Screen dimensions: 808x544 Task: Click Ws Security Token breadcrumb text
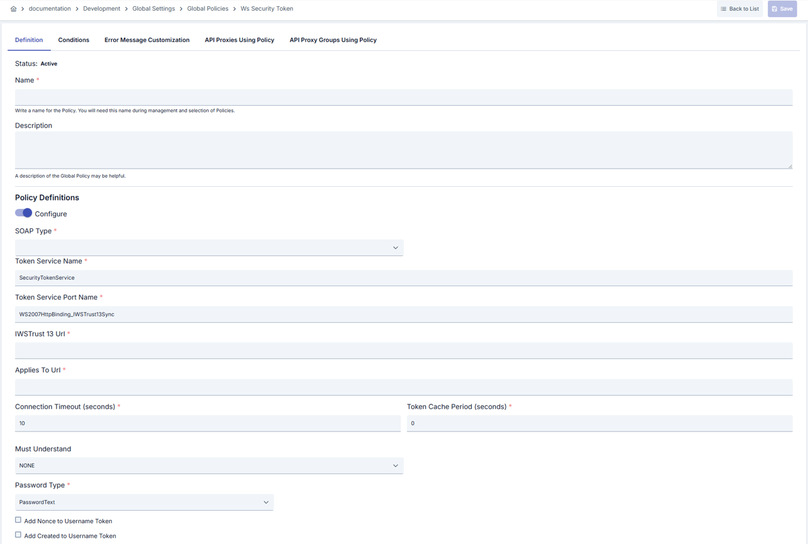coord(267,9)
